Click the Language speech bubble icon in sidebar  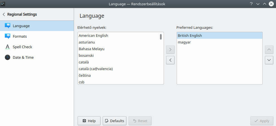click(8, 26)
